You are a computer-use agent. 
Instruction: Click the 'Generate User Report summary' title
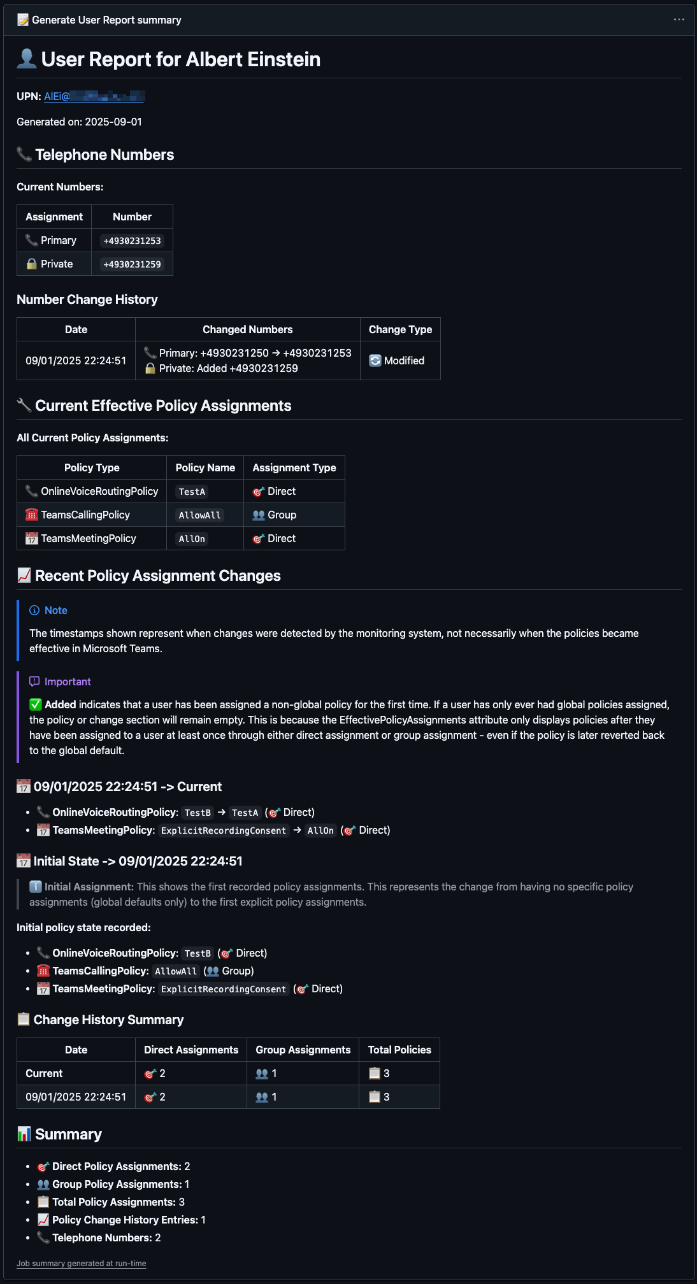click(x=106, y=20)
